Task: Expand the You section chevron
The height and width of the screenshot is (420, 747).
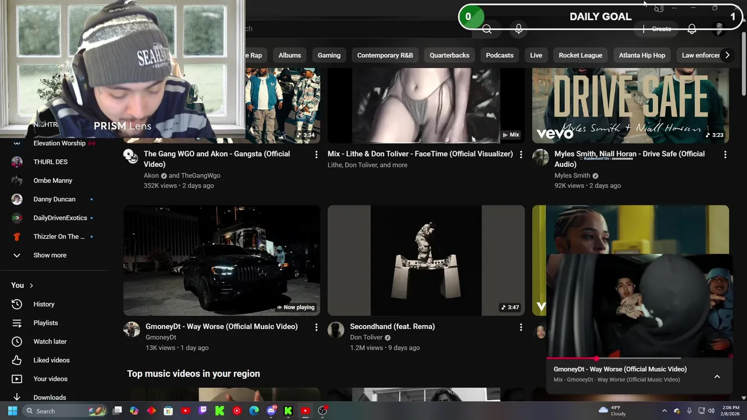Action: (x=32, y=285)
